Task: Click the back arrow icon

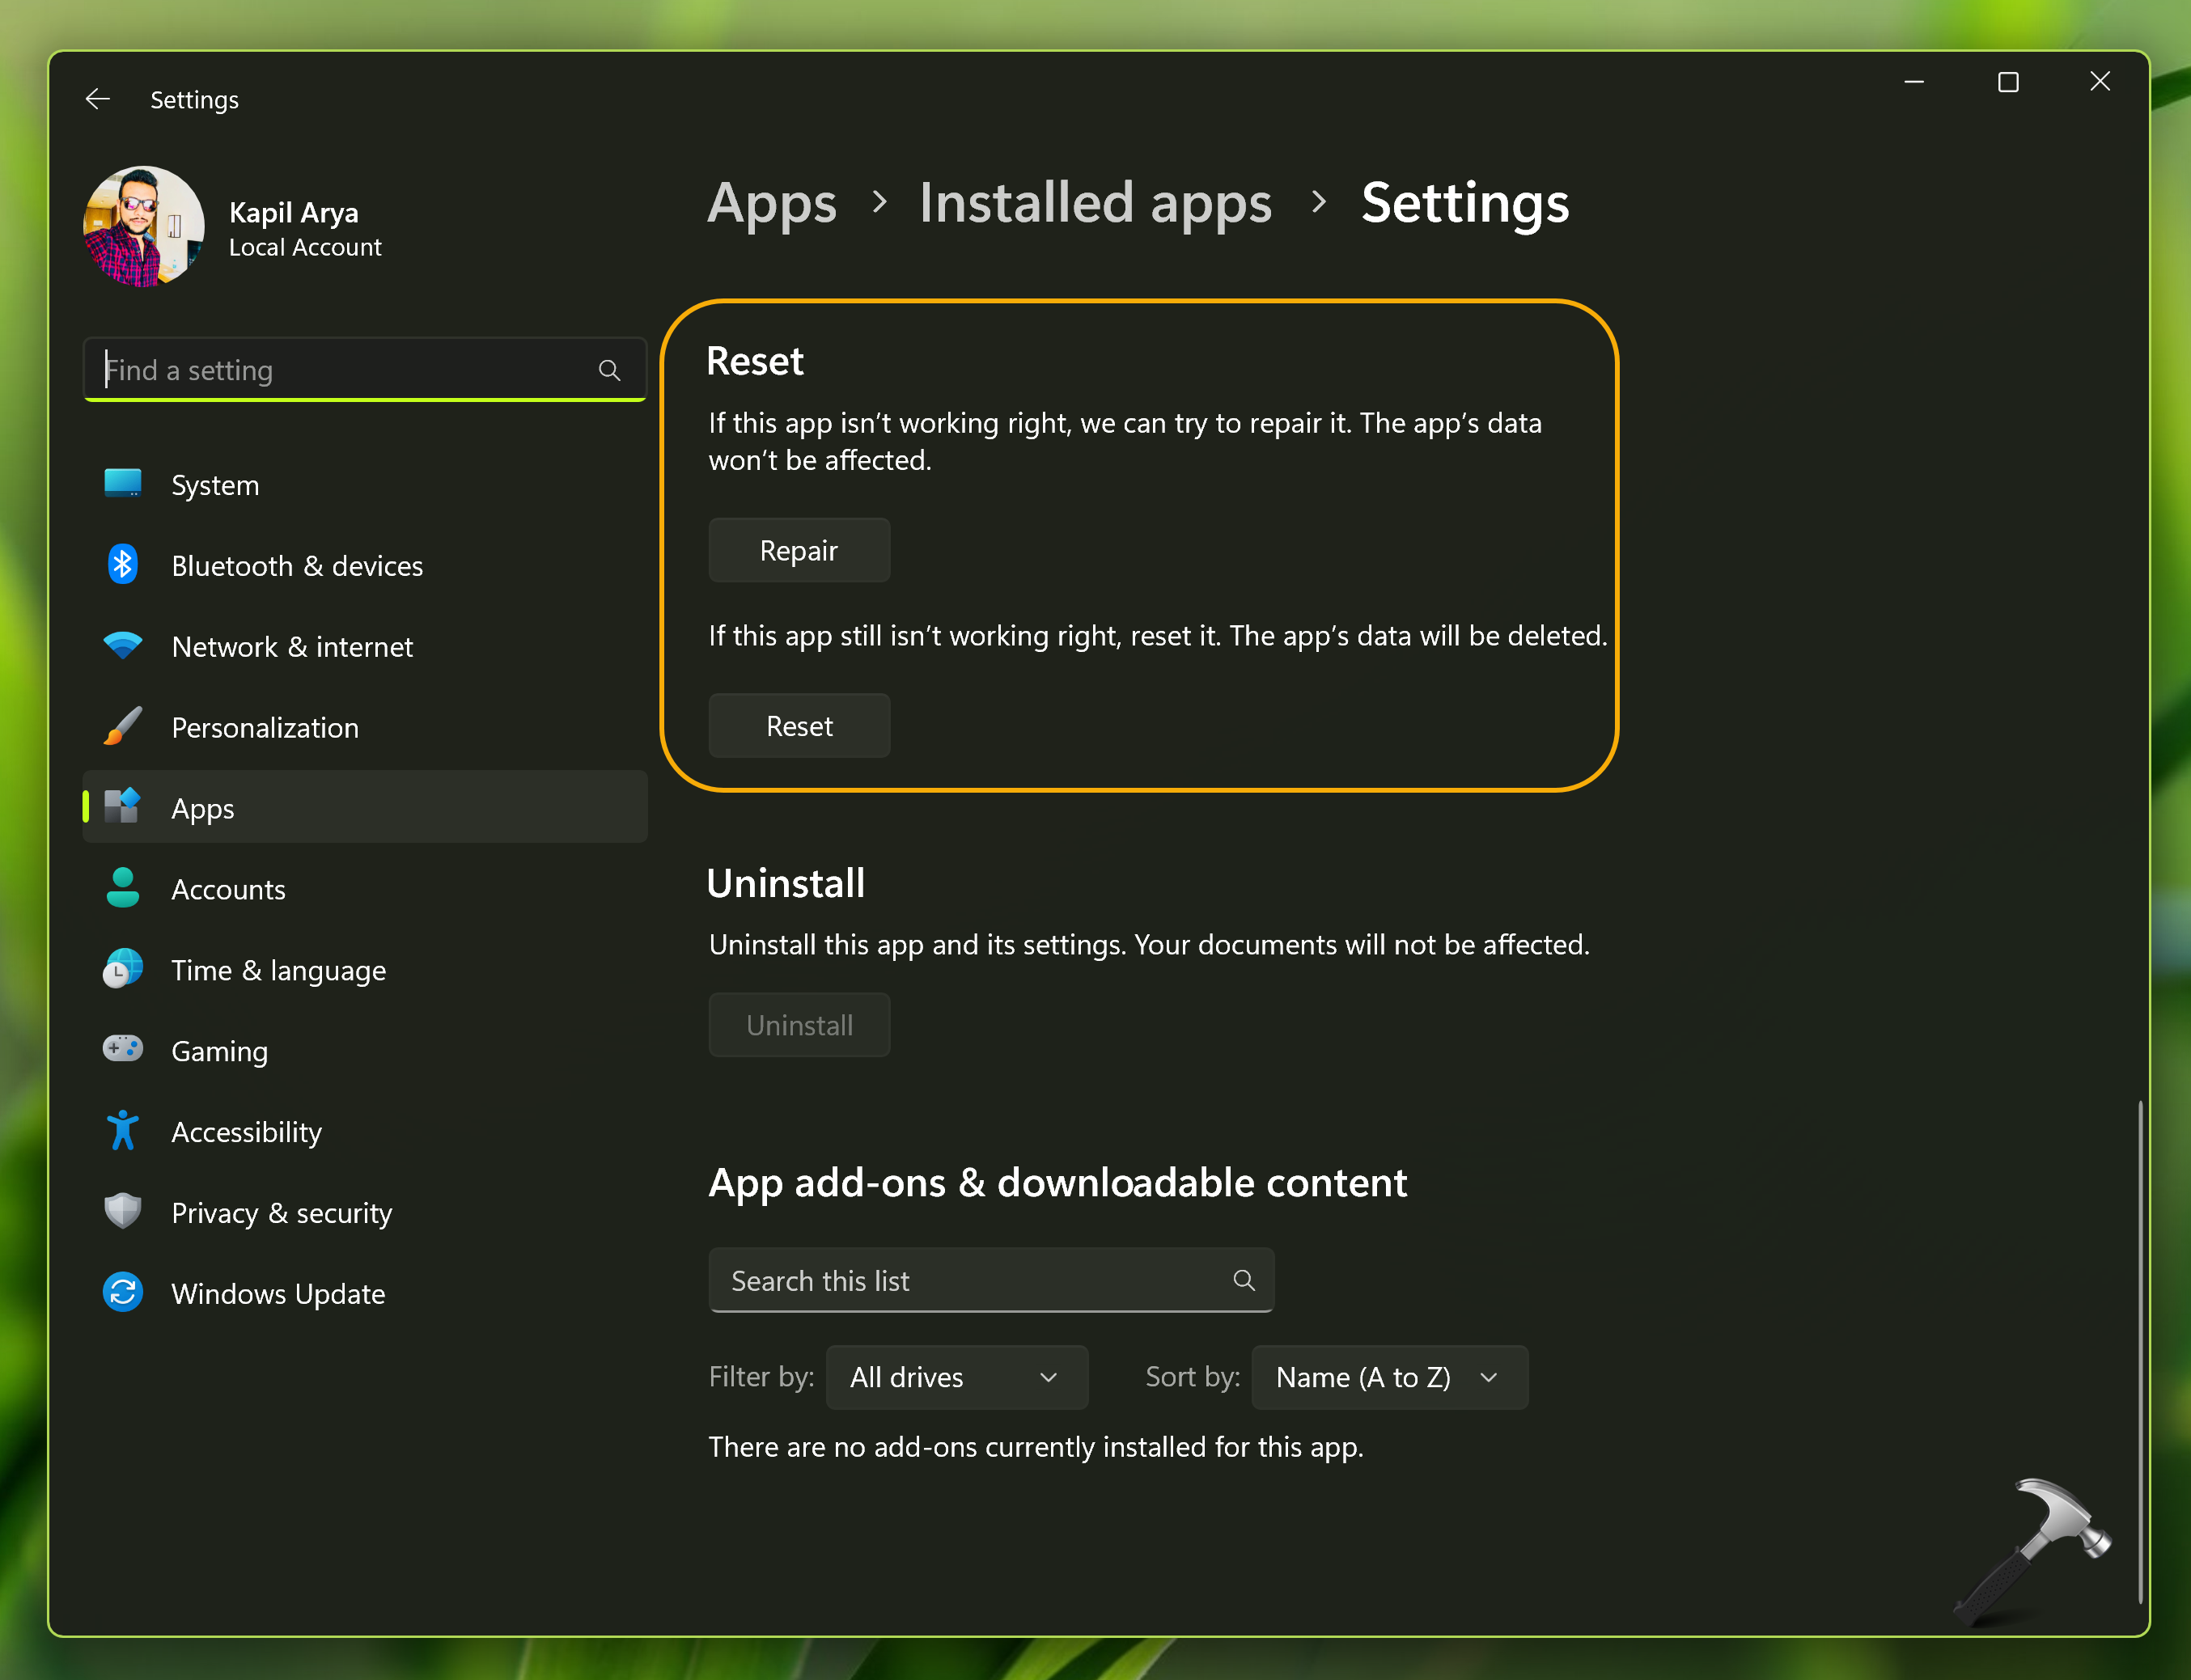Action: point(98,99)
